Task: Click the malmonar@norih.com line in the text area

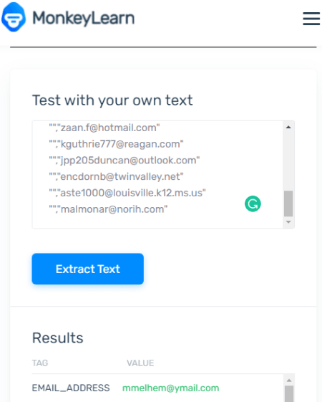Action: coord(108,209)
